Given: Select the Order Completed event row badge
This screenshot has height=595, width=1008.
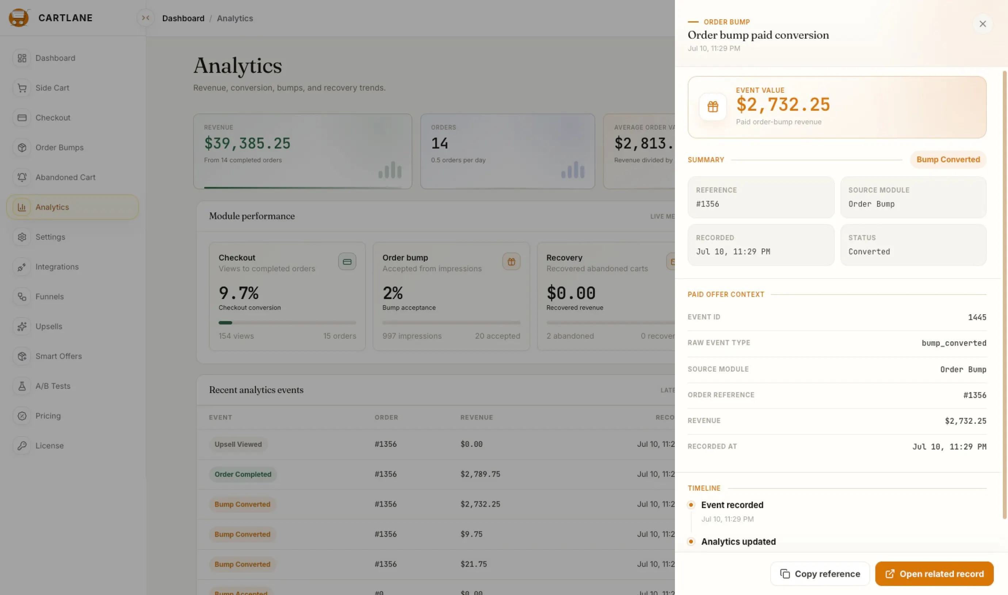Looking at the screenshot, I should [x=243, y=474].
